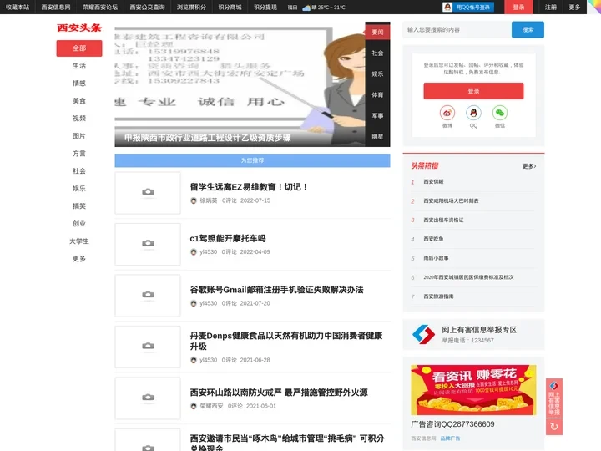Click the WeChat login icon
The height and width of the screenshot is (451, 601).
[499, 113]
